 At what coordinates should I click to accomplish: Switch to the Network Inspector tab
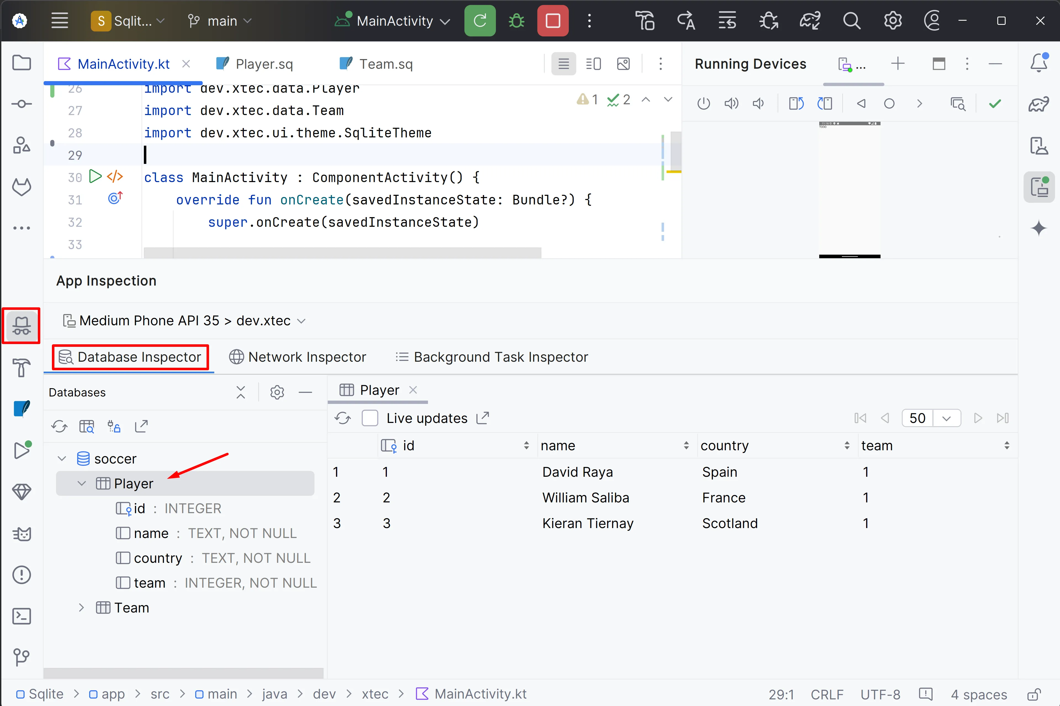coord(298,357)
